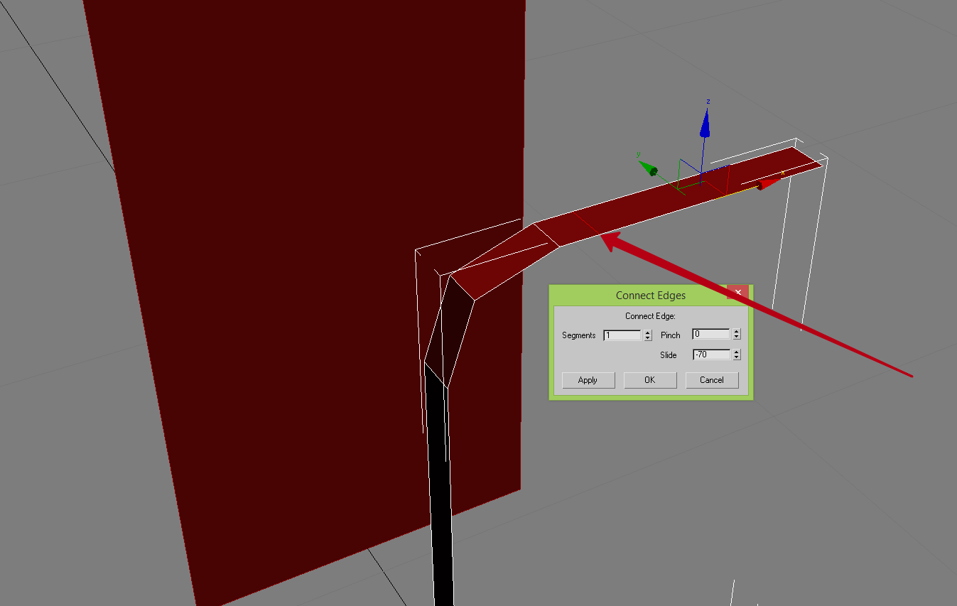Viewport: 957px width, 606px height.
Task: Click the Segments spinner arrows
Action: point(648,335)
